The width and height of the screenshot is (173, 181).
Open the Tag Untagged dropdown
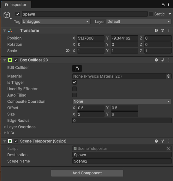click(x=56, y=22)
